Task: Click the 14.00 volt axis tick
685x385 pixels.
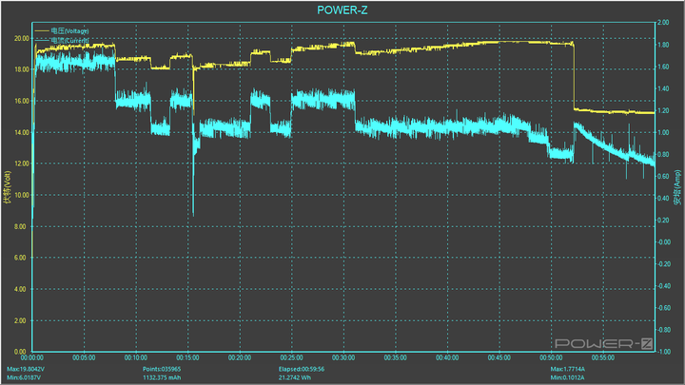Action: [x=21, y=133]
